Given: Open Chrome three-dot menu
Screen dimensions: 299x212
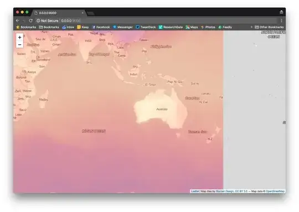Looking at the screenshot, I should tap(281, 20).
